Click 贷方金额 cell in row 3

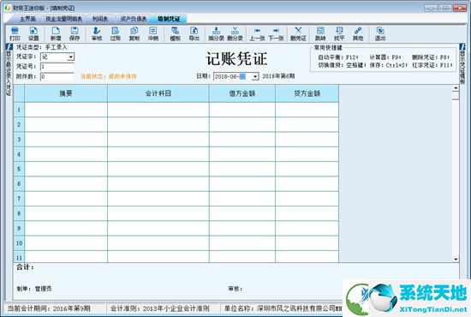pos(307,139)
